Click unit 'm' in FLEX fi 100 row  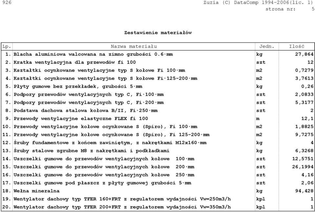[x=258, y=119]
